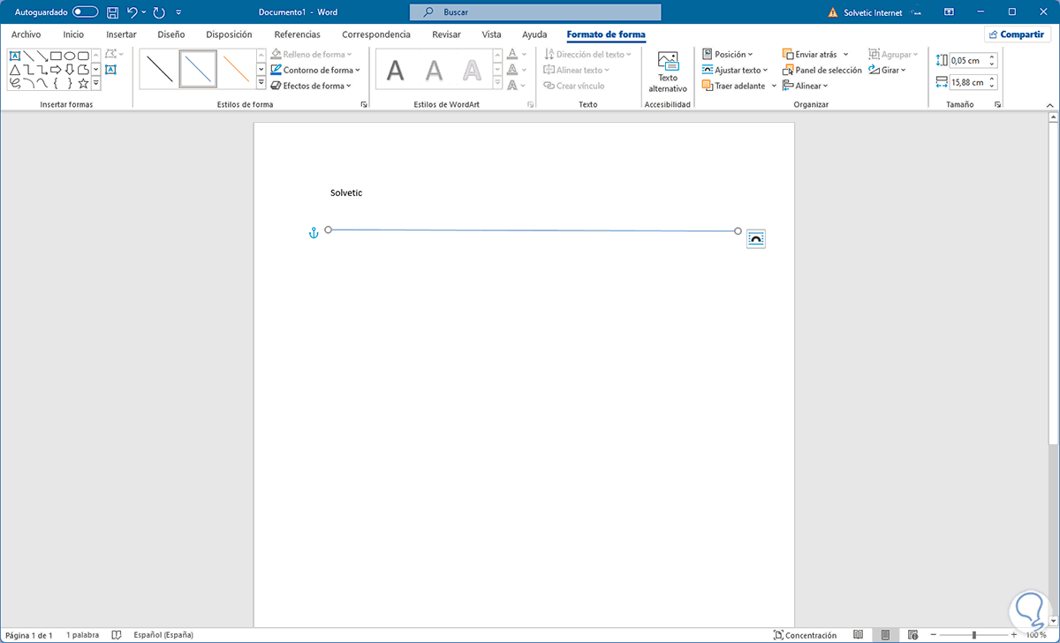Switch to the Diseño tab
The height and width of the screenshot is (643, 1060).
coord(170,34)
